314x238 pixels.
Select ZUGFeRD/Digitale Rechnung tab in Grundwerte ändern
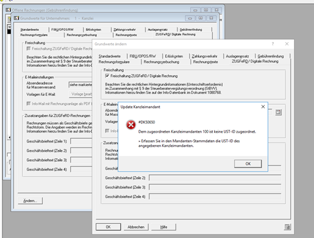point(255,61)
